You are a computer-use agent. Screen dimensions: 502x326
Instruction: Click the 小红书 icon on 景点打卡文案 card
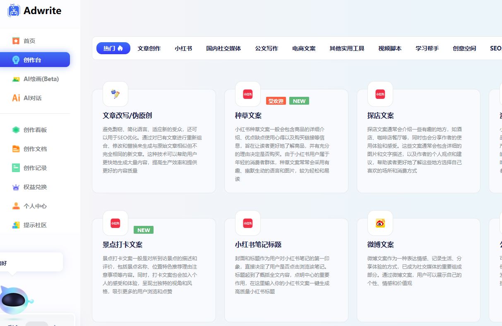click(x=115, y=223)
